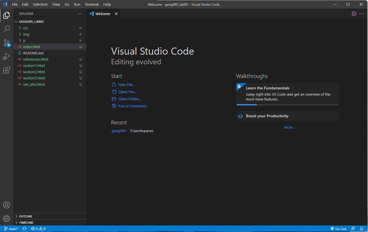Open the Explorer Views and More Actions ellipsis
368x232 pixels.
(80, 14)
